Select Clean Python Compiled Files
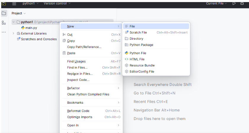 click(91, 94)
